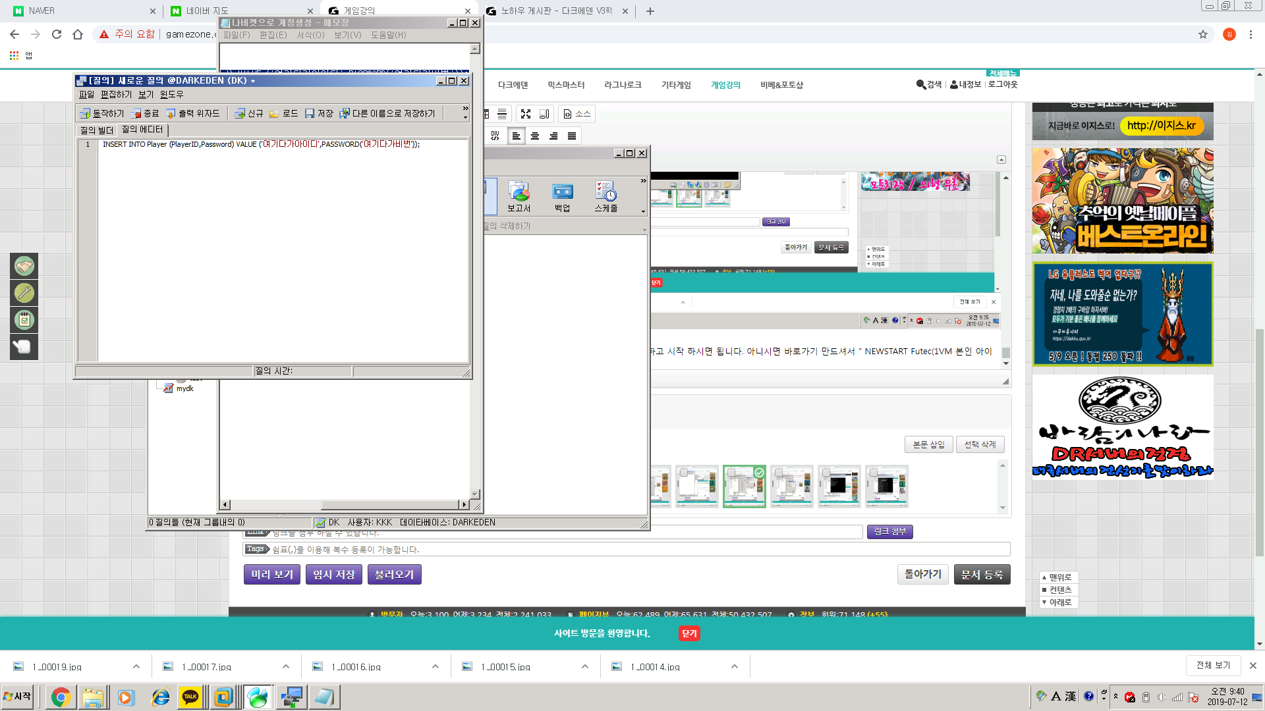Screen dimensions: 1265x711
Task: Open 서식(O) menu in Notepad
Action: (310, 35)
